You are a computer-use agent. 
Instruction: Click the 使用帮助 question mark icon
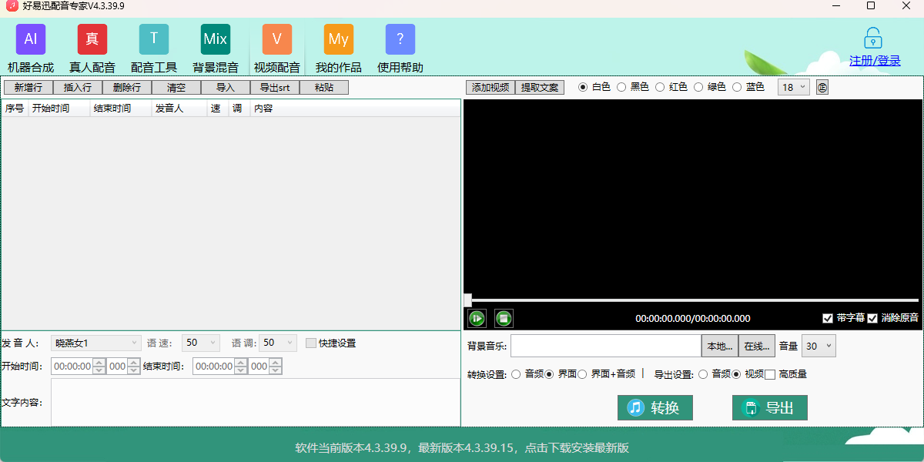(400, 38)
